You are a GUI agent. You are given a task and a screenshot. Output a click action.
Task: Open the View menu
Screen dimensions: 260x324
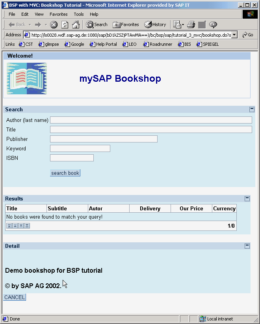click(39, 14)
